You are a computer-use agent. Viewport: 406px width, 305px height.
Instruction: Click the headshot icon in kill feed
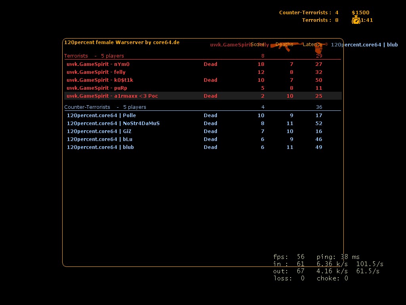coord(319,48)
